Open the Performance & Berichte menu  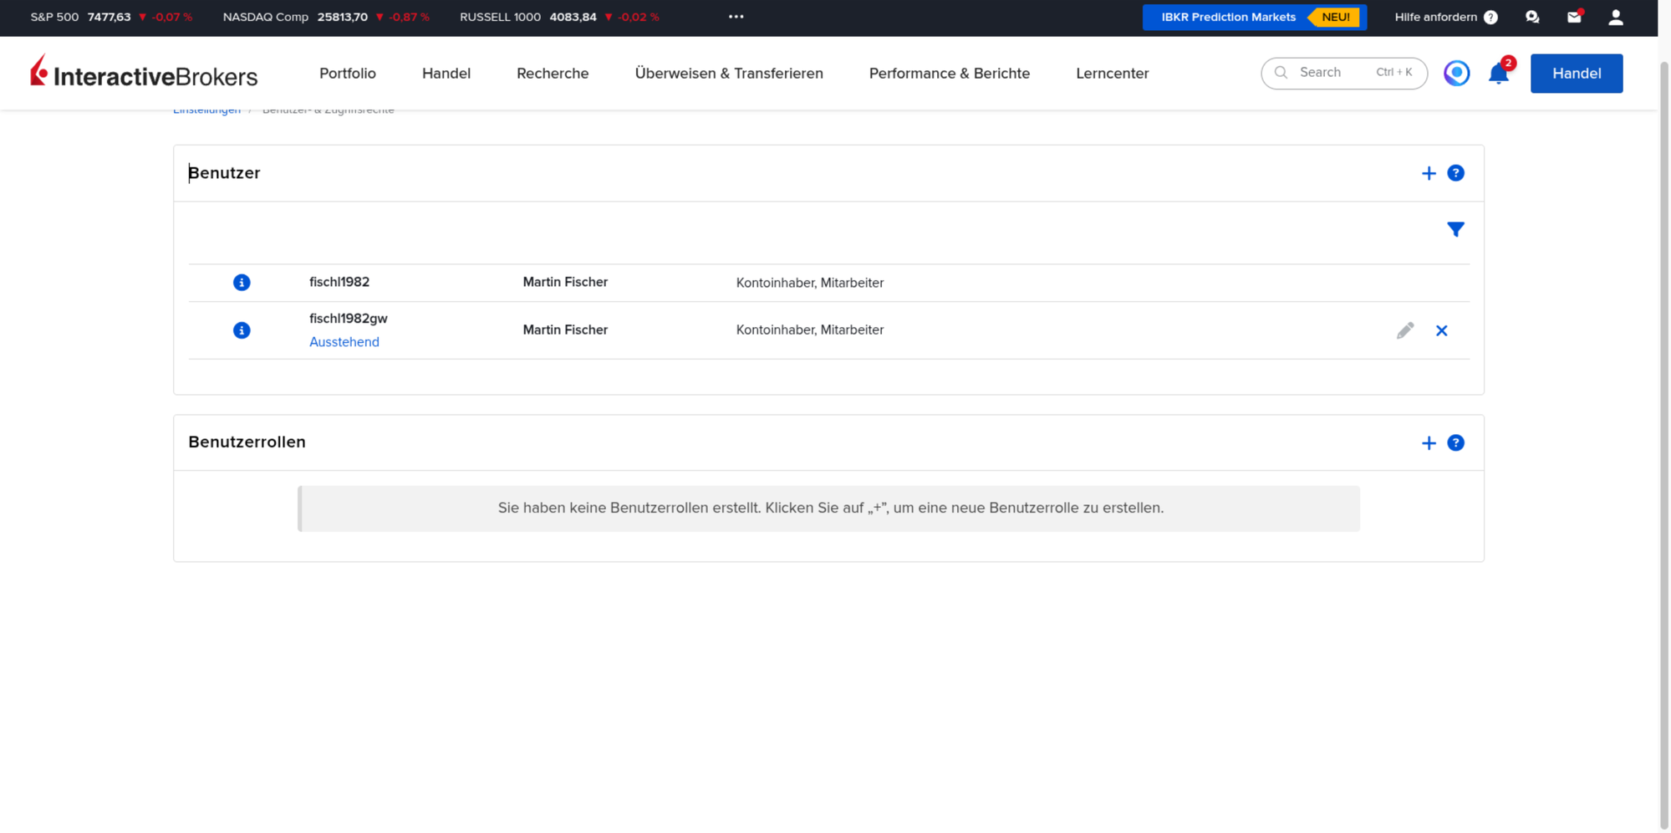949,74
